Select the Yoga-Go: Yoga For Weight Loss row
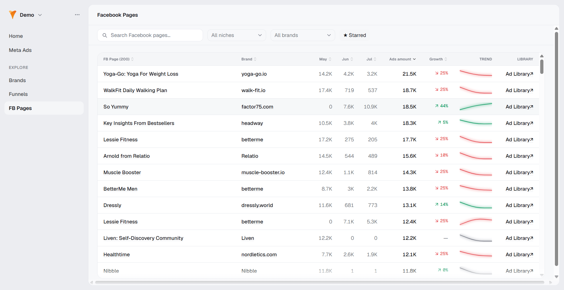The image size is (564, 290). click(x=318, y=74)
